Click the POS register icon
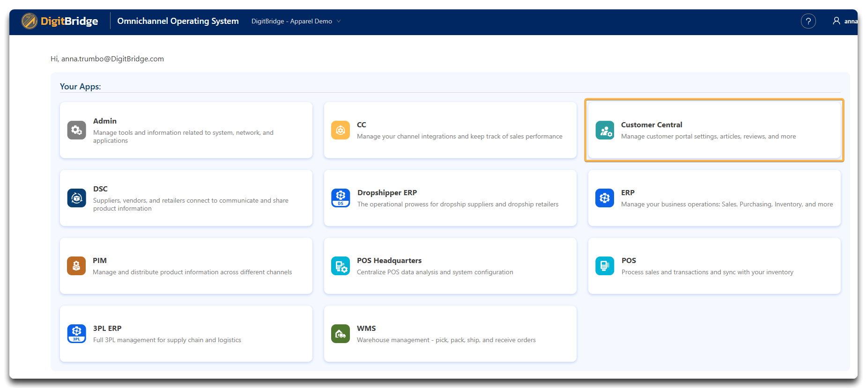This screenshot has width=867, height=388. click(x=605, y=266)
